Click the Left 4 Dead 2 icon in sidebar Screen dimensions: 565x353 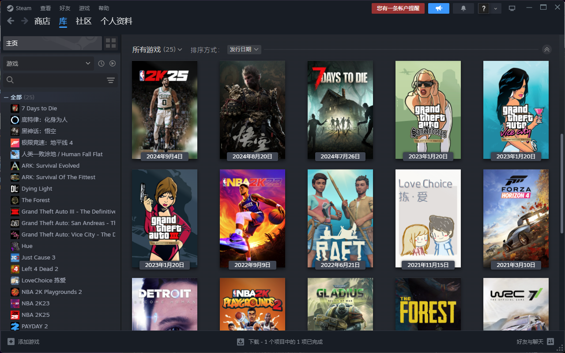(x=15, y=269)
